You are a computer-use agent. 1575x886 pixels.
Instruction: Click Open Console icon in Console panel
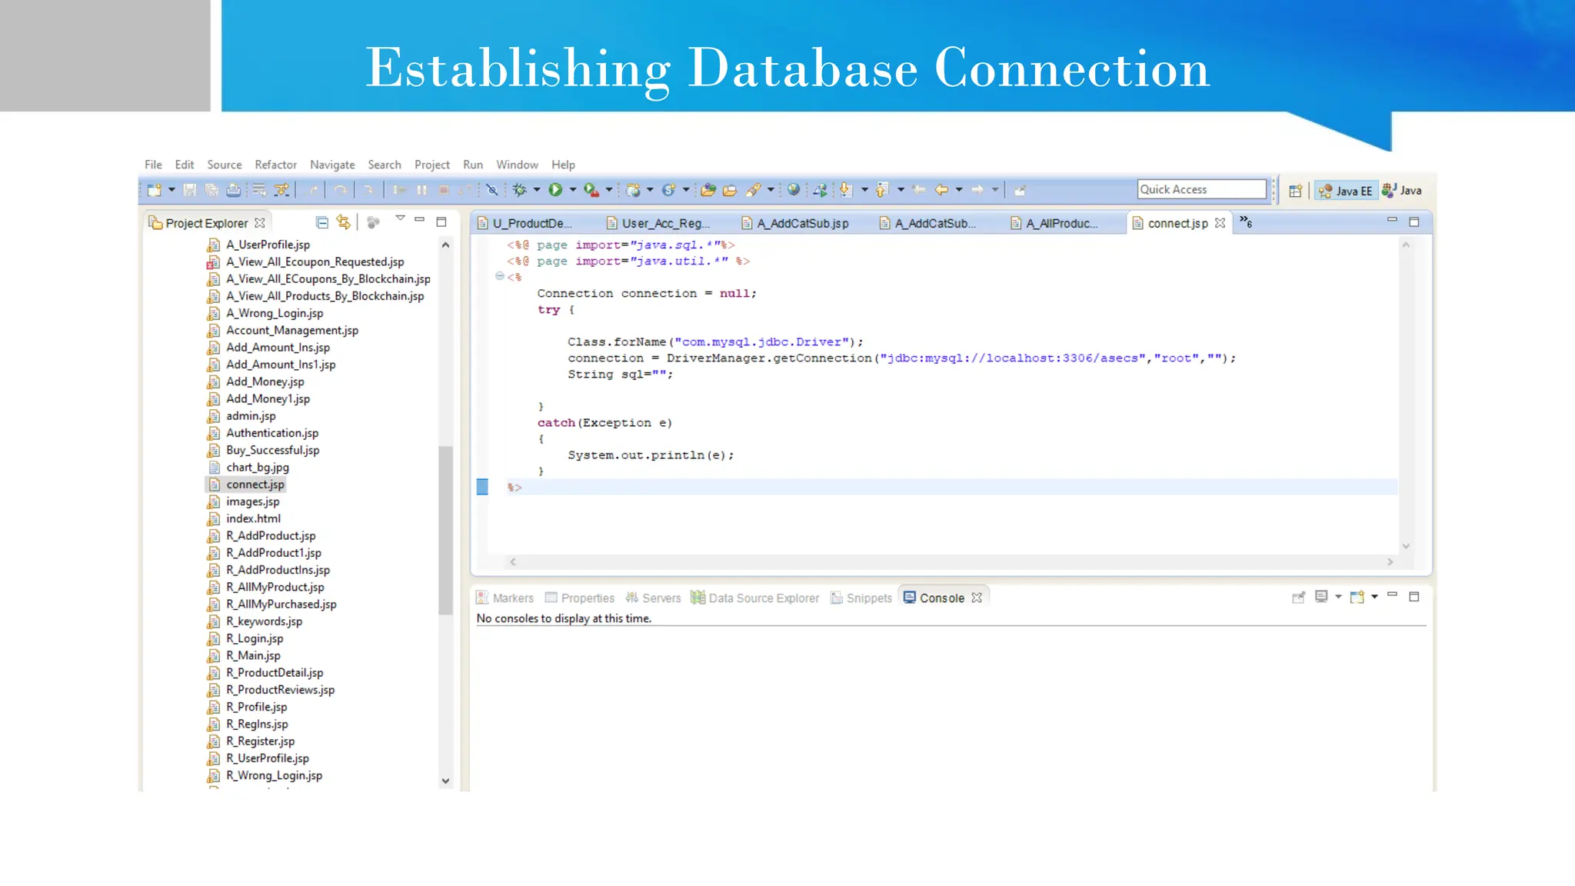pyautogui.click(x=1357, y=597)
